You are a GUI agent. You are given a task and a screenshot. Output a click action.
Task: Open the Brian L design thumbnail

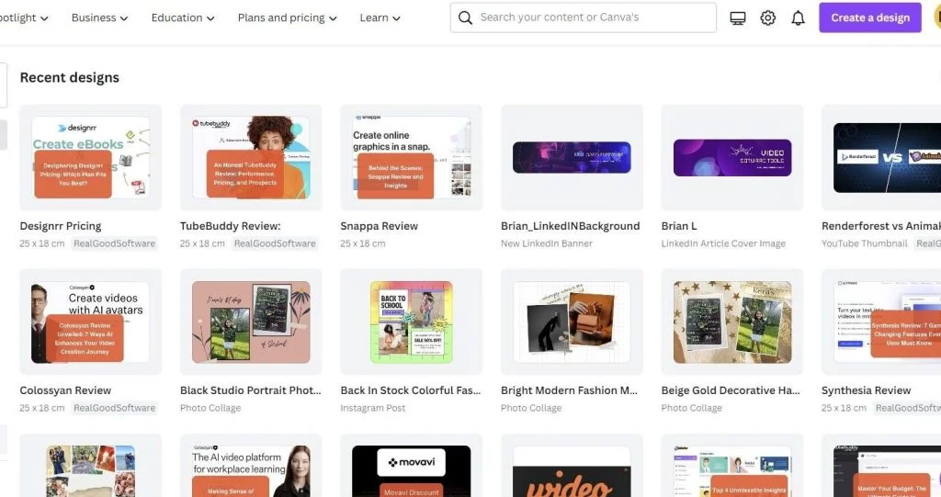[732, 157]
